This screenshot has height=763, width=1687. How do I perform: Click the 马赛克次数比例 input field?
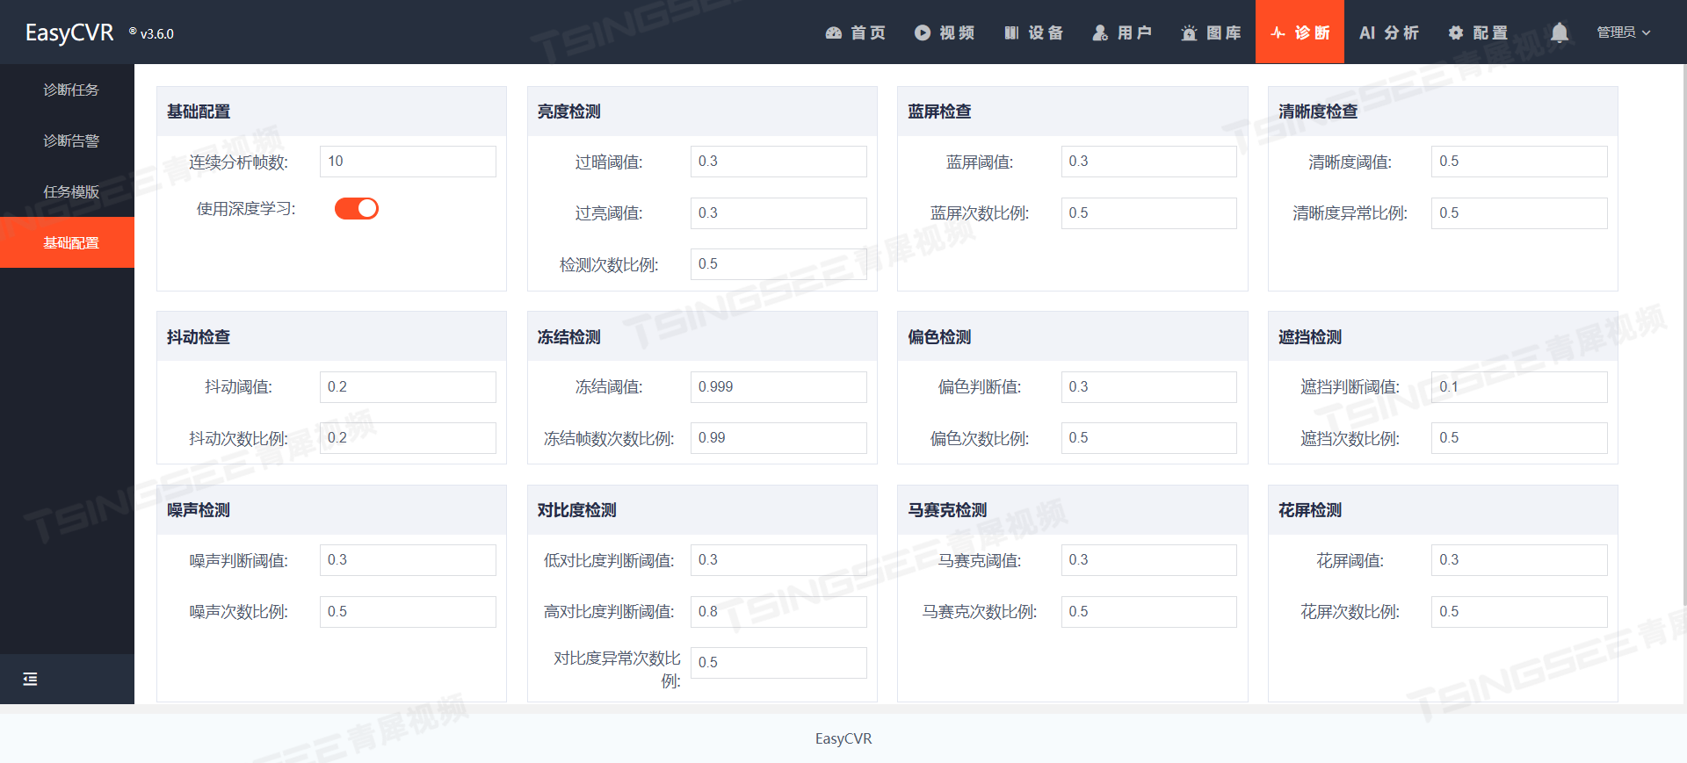1149,612
